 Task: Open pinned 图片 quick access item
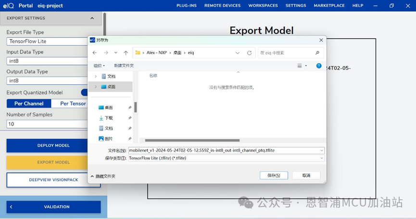point(109,138)
